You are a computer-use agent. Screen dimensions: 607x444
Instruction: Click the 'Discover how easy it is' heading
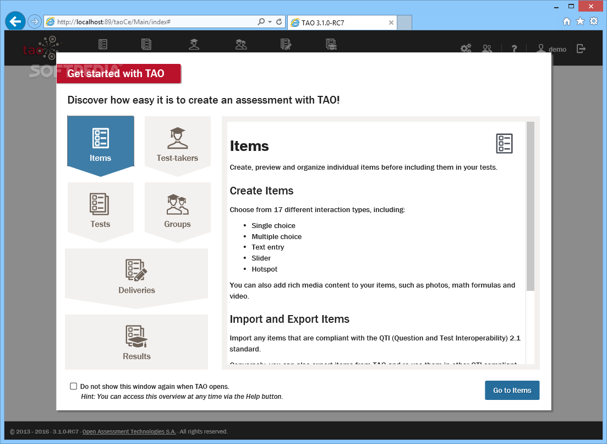coord(204,100)
